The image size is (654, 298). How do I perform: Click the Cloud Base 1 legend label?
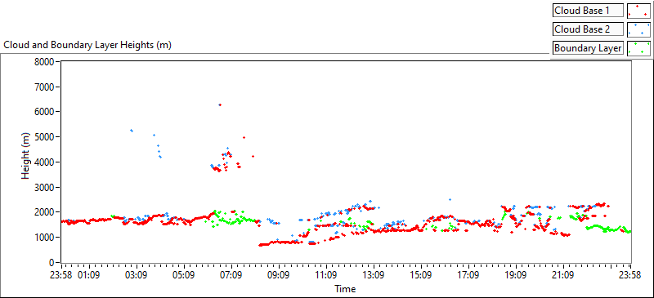[x=589, y=11]
